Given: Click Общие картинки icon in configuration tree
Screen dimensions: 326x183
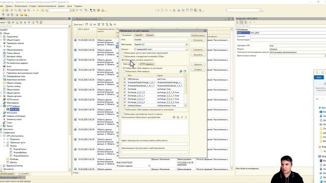Looking at the screenshot, I should (x=4, y=96).
